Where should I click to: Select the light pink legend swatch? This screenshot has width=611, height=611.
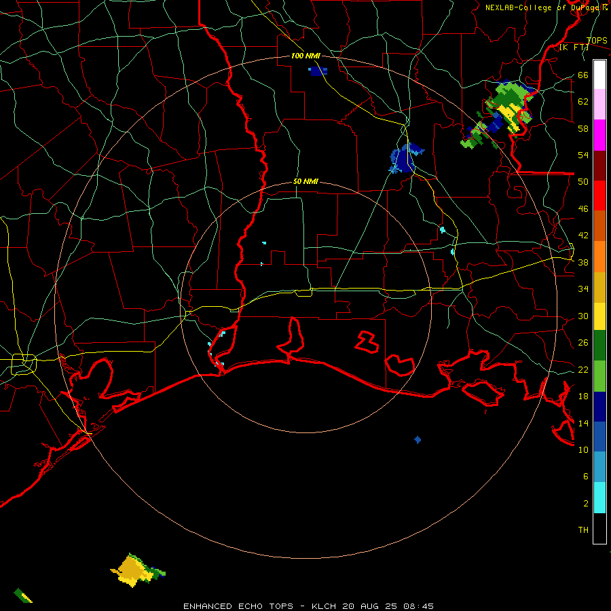599,104
